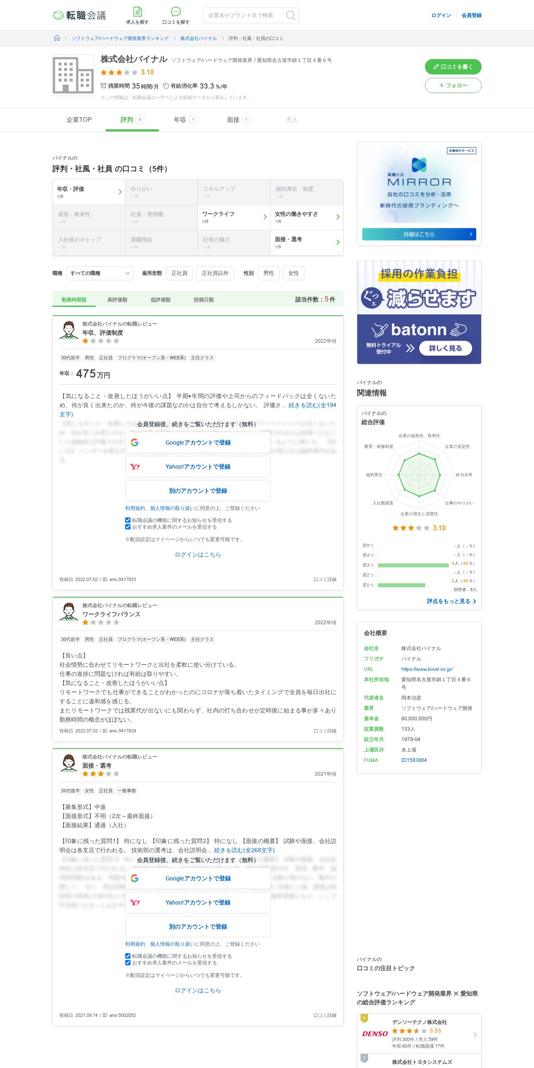This screenshot has width=534, height=1068.
Task: Sort by 高評価順
Action: tap(117, 299)
